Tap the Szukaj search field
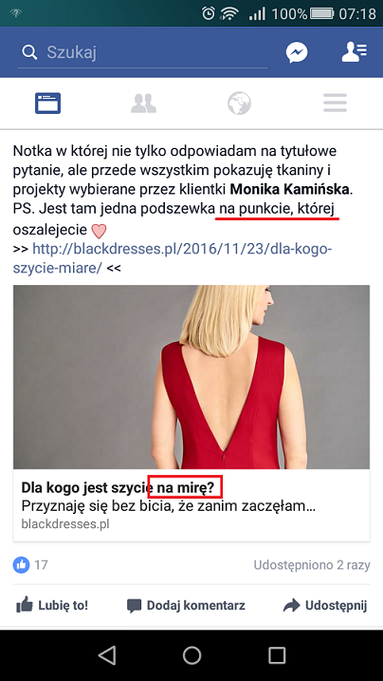The width and height of the screenshot is (383, 681). pos(142,53)
